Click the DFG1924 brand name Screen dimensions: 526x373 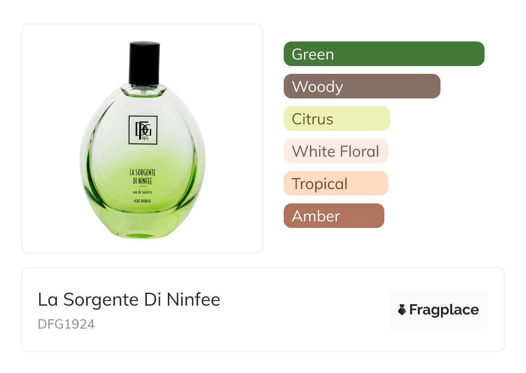pos(66,324)
